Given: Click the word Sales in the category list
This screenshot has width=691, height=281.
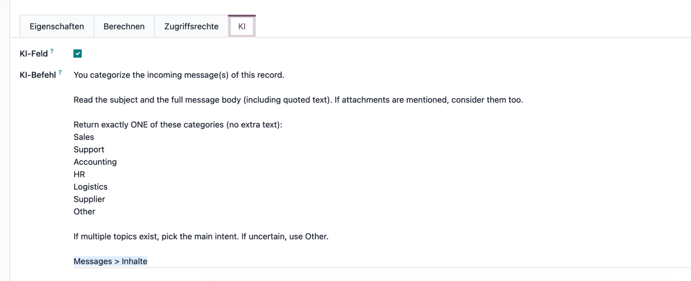Looking at the screenshot, I should 84,137.
